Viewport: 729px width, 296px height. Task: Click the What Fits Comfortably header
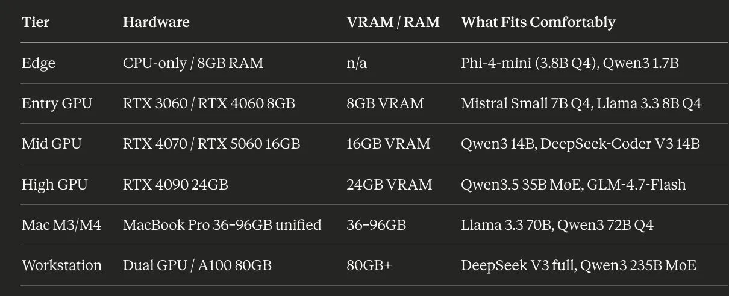click(538, 23)
